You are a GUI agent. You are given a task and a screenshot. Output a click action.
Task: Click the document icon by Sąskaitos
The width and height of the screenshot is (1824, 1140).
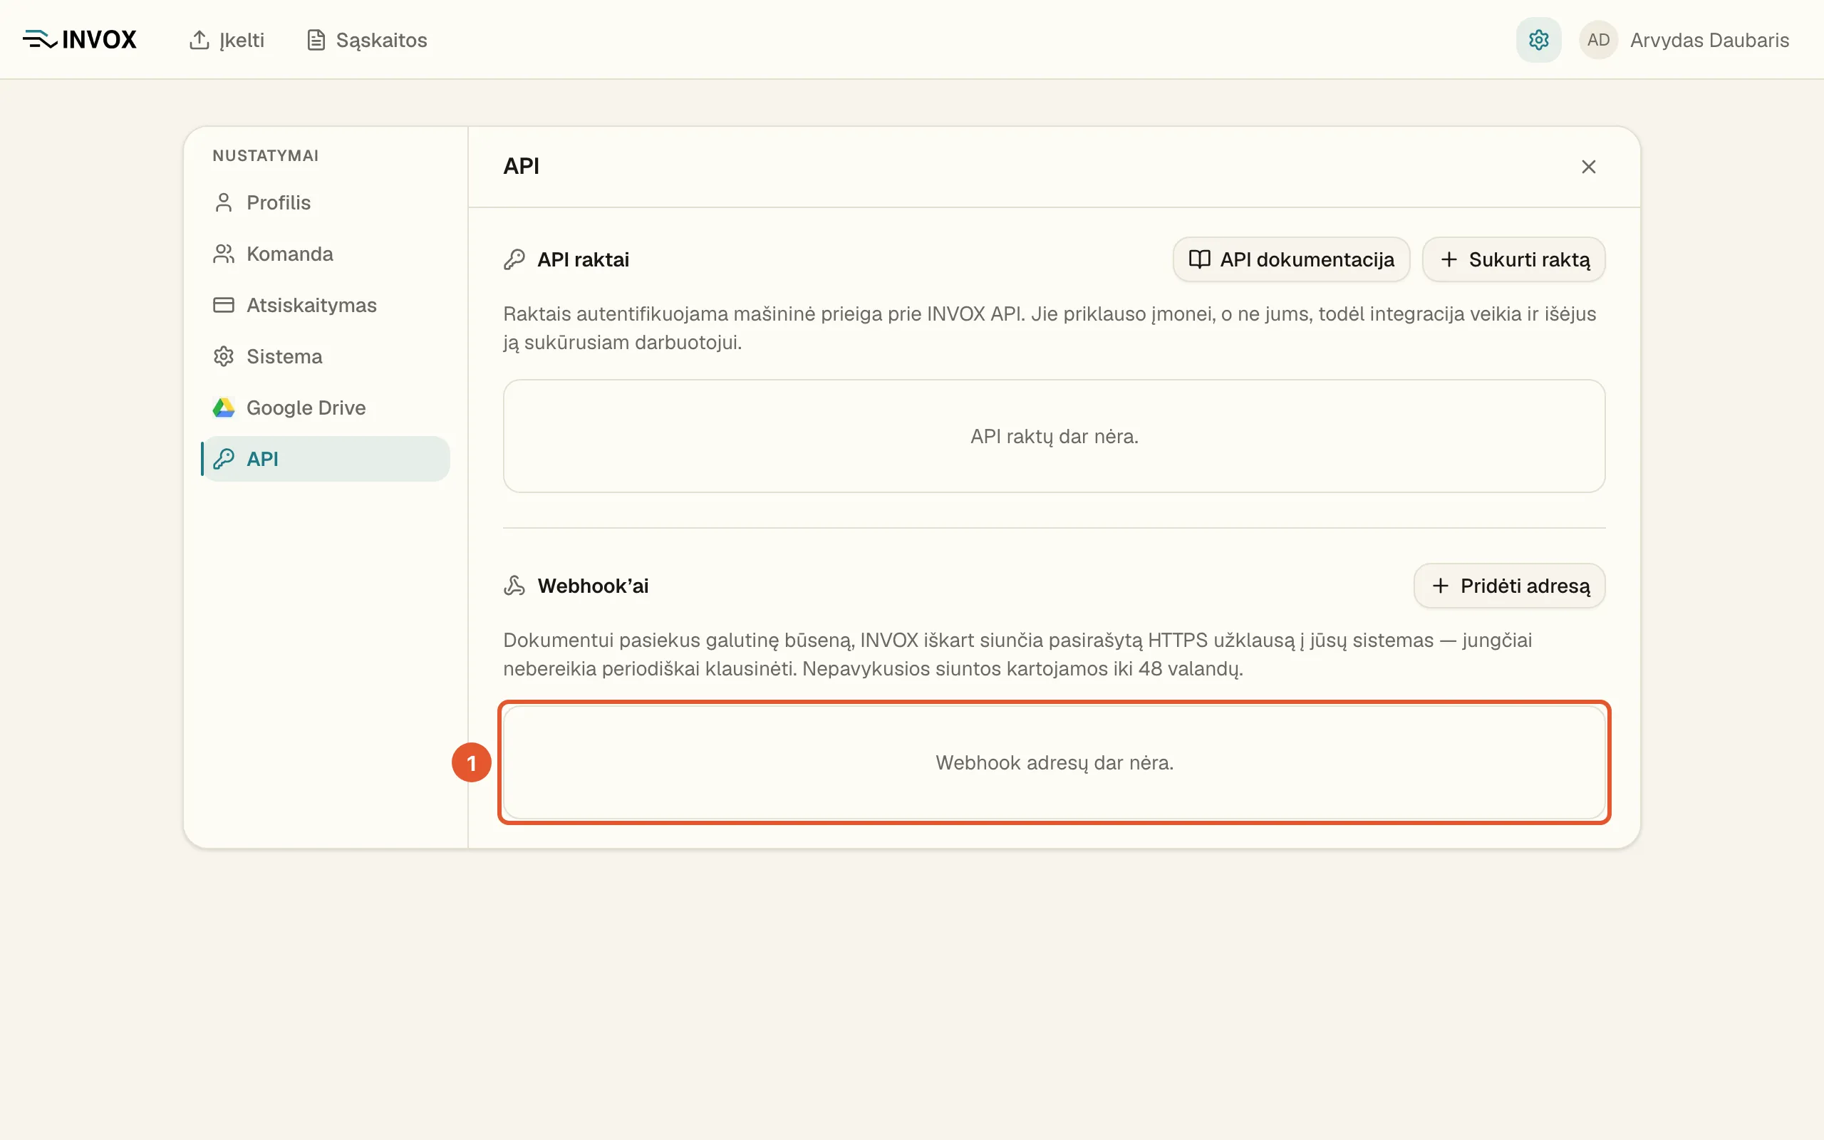tap(316, 40)
